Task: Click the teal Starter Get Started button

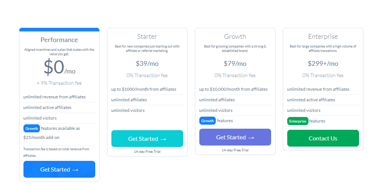Action: [147, 139]
